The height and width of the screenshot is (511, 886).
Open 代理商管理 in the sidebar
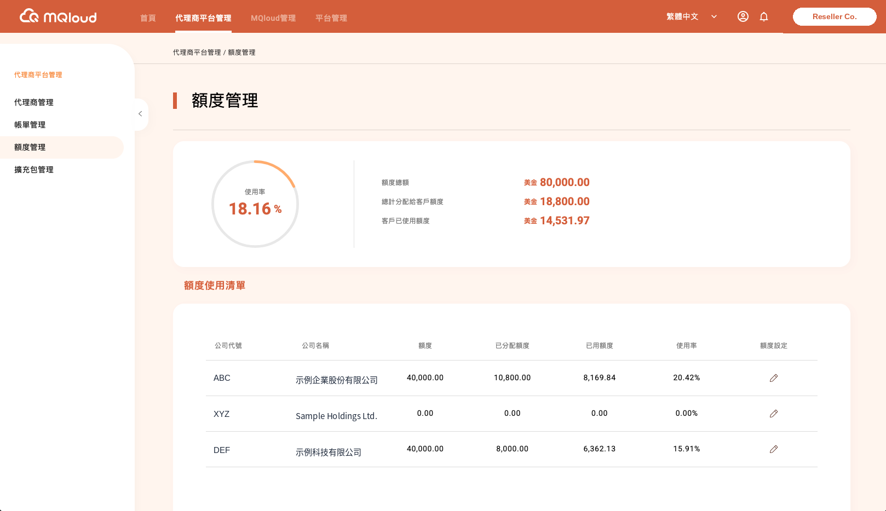point(34,102)
